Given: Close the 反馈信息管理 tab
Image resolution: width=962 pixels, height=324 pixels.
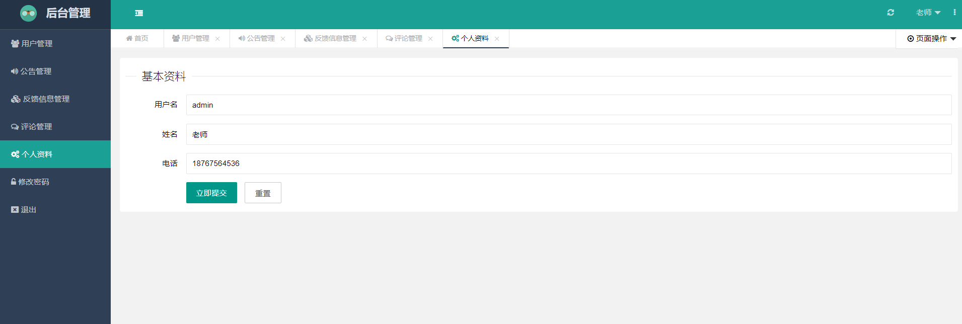Looking at the screenshot, I should point(364,39).
